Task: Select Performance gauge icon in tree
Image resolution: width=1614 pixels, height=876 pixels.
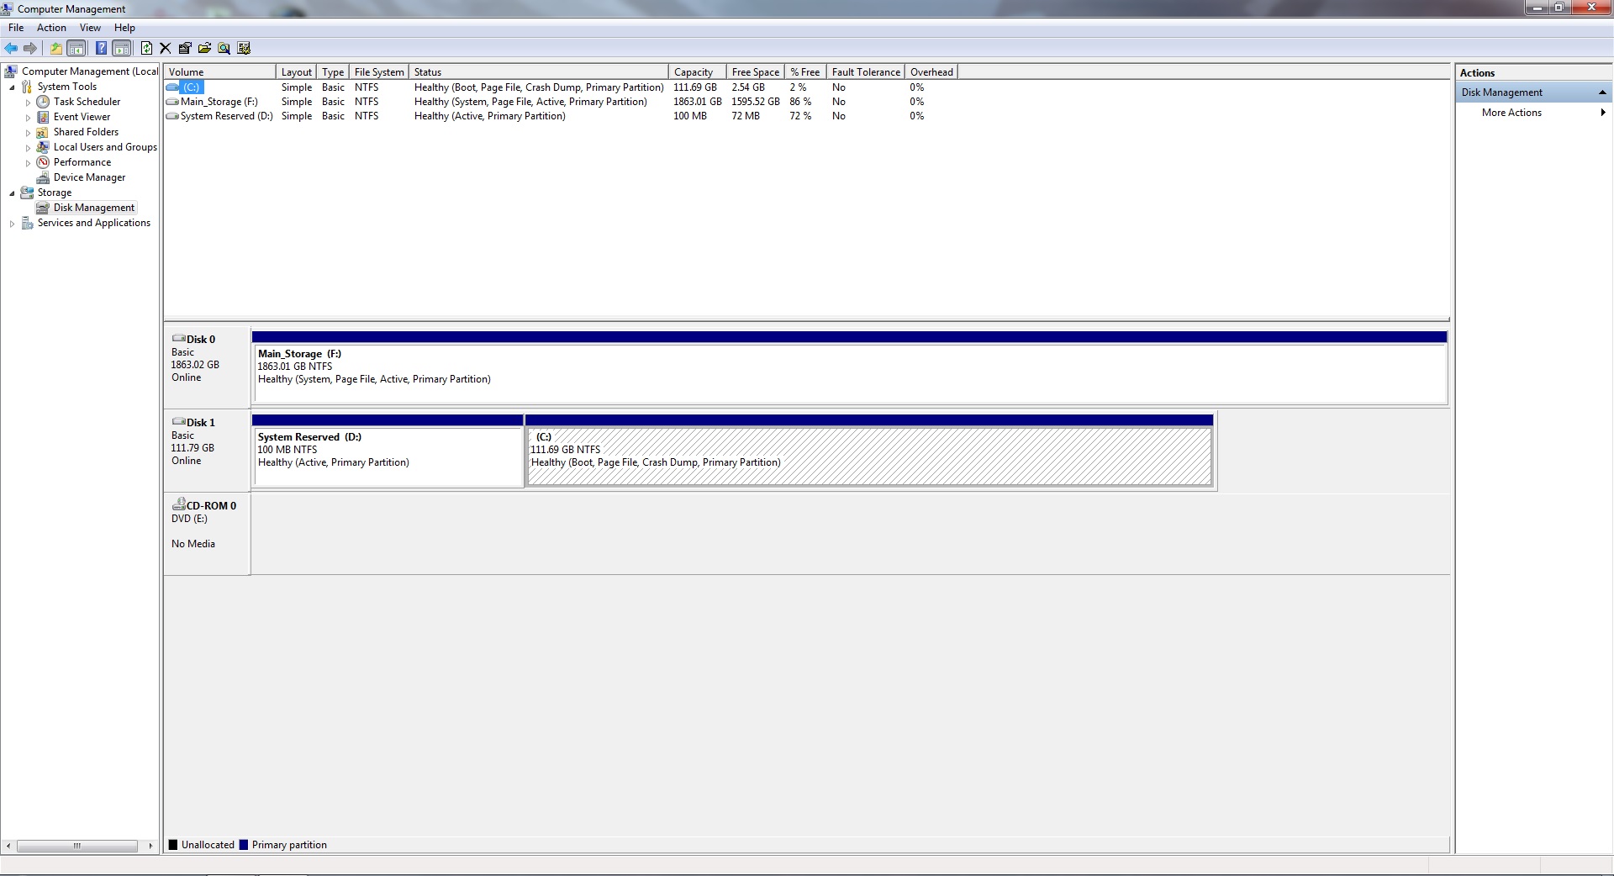Action: (43, 162)
